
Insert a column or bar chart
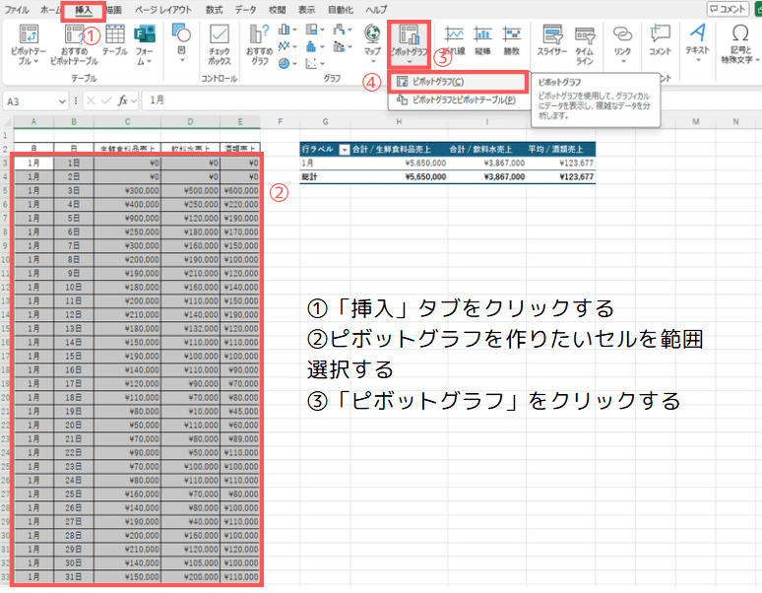point(285,30)
